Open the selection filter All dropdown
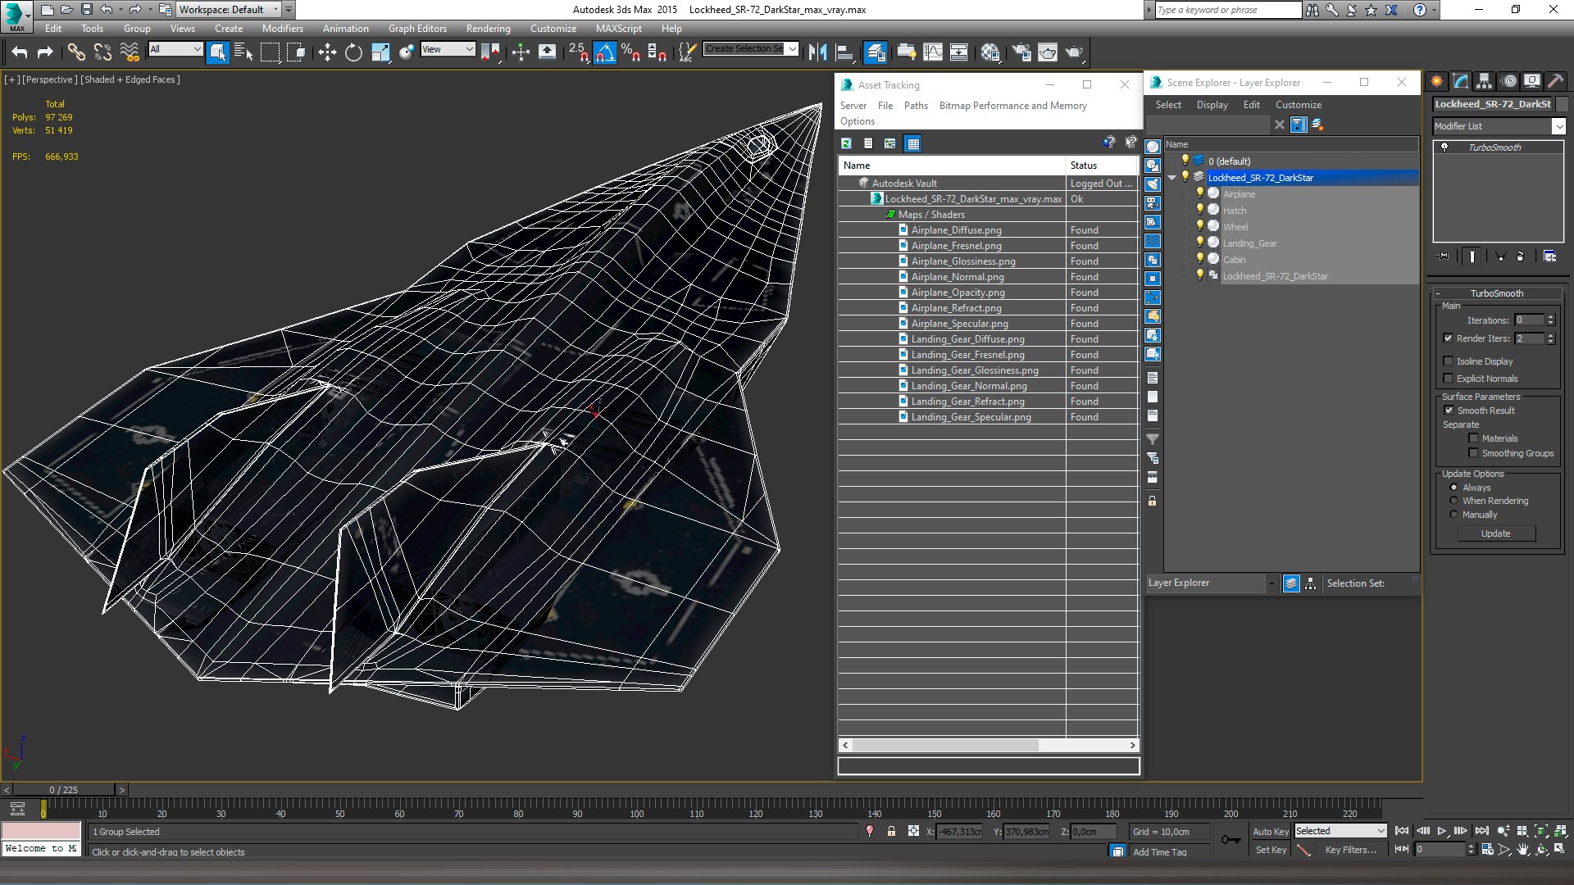1574x885 pixels. [x=175, y=49]
